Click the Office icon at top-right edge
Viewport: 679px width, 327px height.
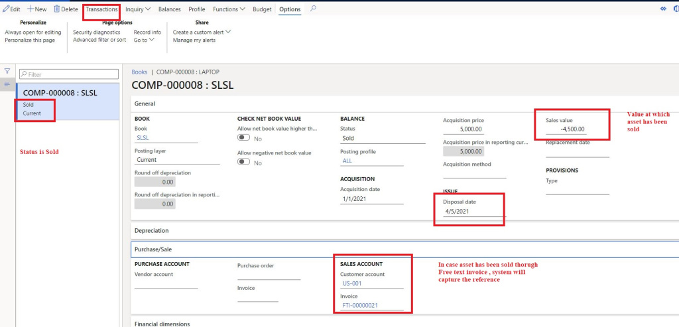[x=676, y=9]
